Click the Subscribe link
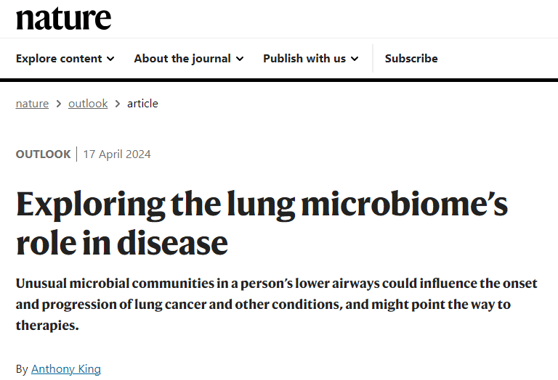 pyautogui.click(x=411, y=58)
